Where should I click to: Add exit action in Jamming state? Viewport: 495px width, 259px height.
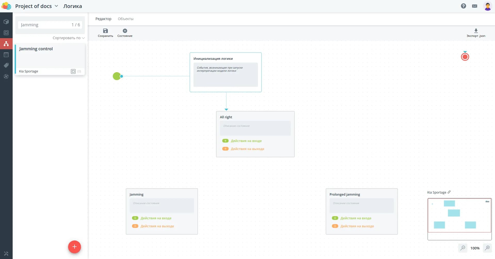(x=135, y=226)
